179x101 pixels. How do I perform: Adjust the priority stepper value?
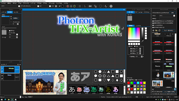point(18,24)
